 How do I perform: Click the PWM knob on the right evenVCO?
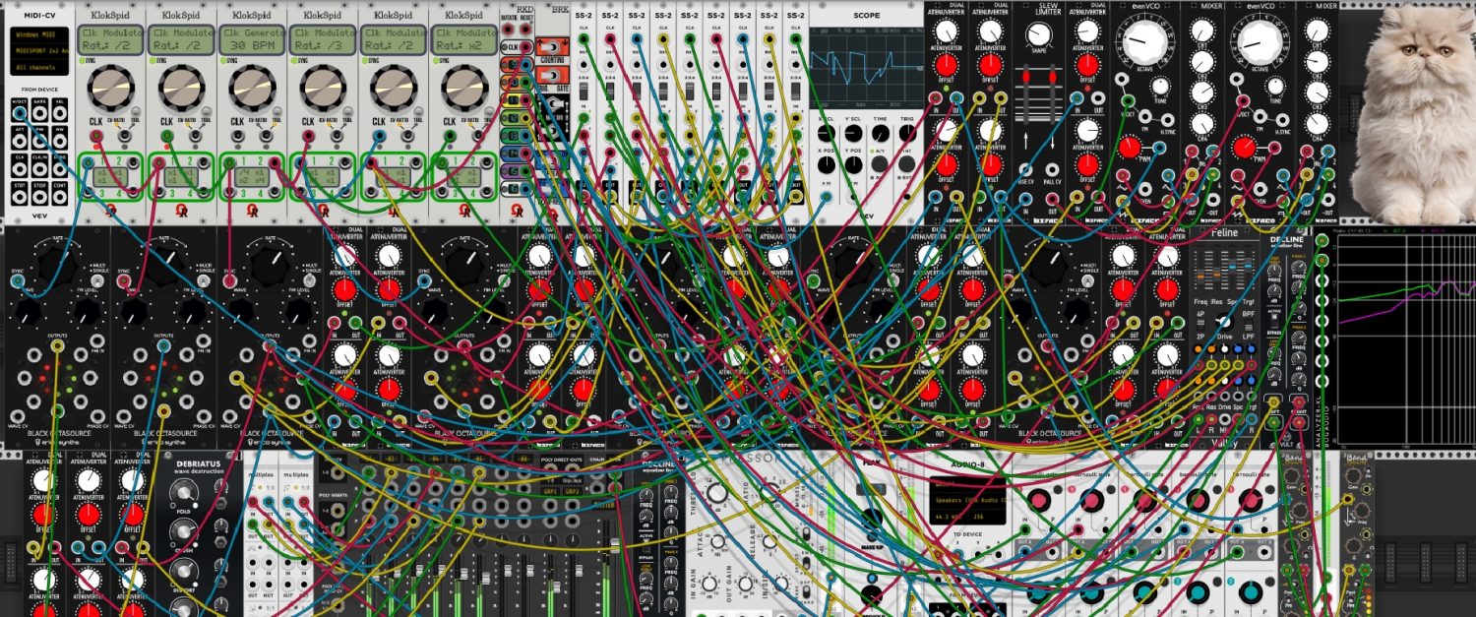[1245, 148]
